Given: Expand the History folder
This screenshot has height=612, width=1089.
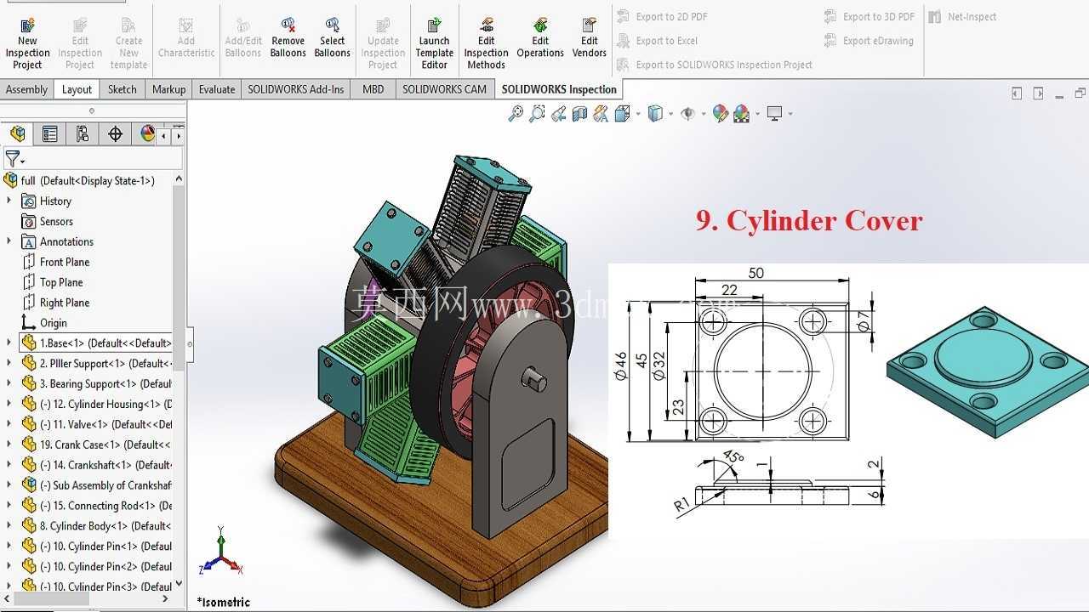Looking at the screenshot, I should [9, 201].
